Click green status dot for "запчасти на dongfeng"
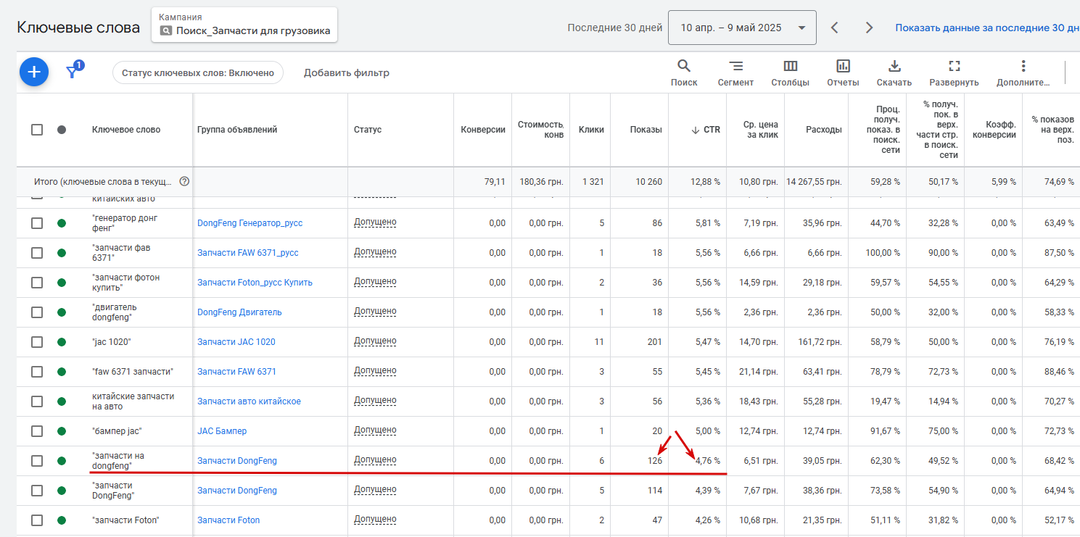 (x=62, y=461)
